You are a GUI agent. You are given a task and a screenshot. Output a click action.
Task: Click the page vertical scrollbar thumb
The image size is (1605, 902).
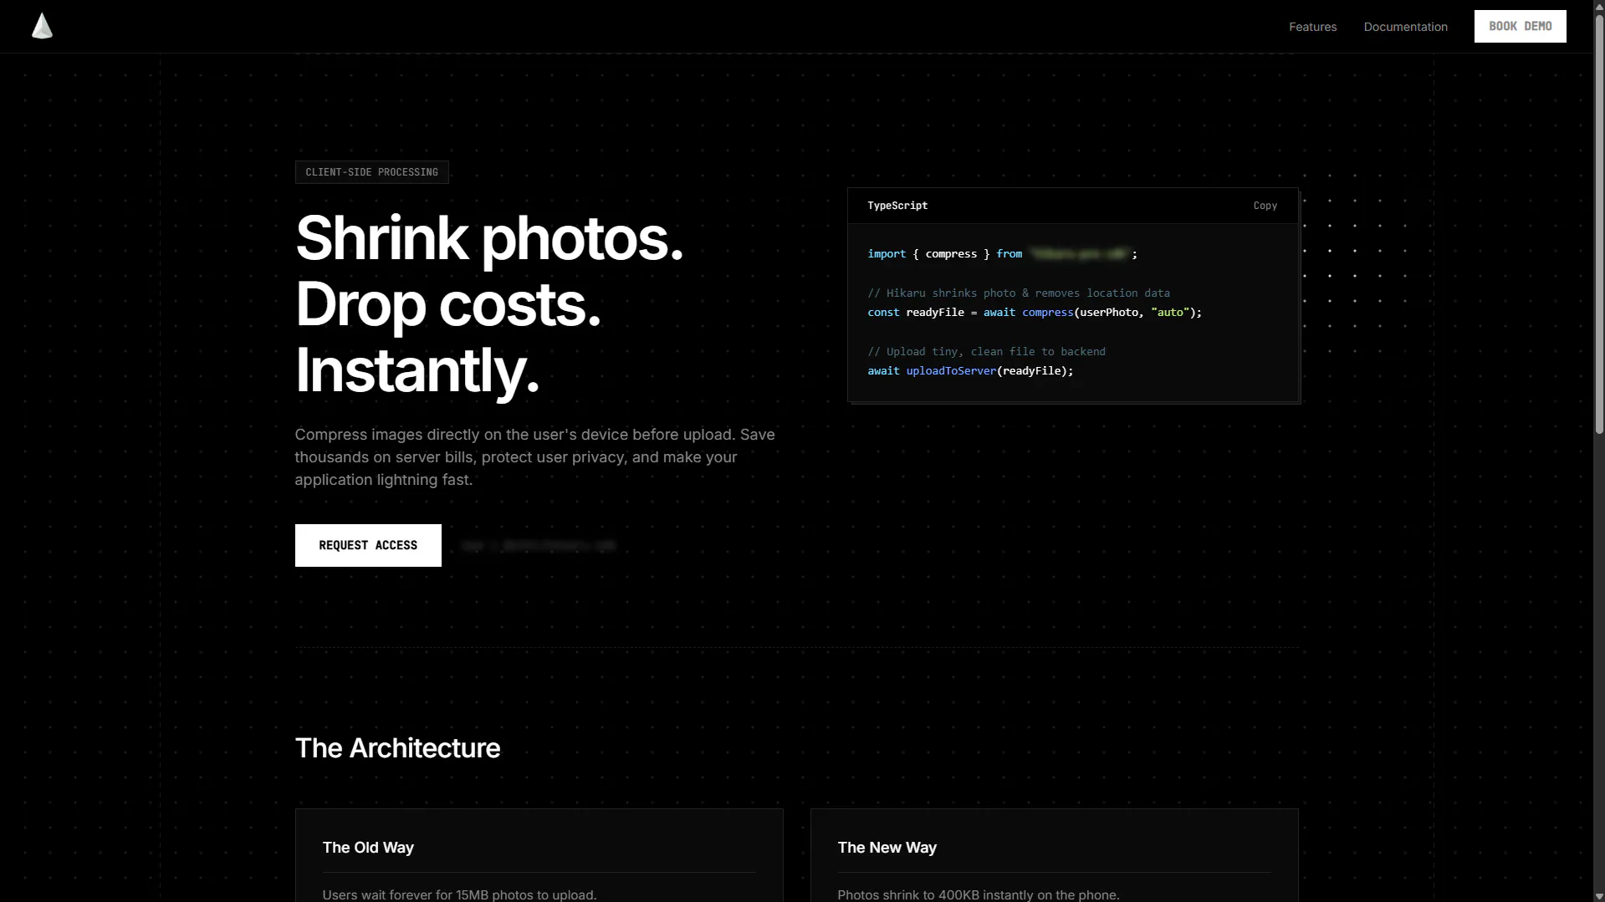coord(1598,224)
